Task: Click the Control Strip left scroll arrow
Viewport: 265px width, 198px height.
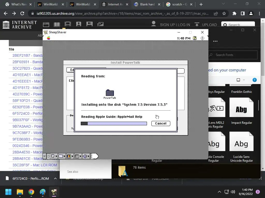Action: pos(48,156)
